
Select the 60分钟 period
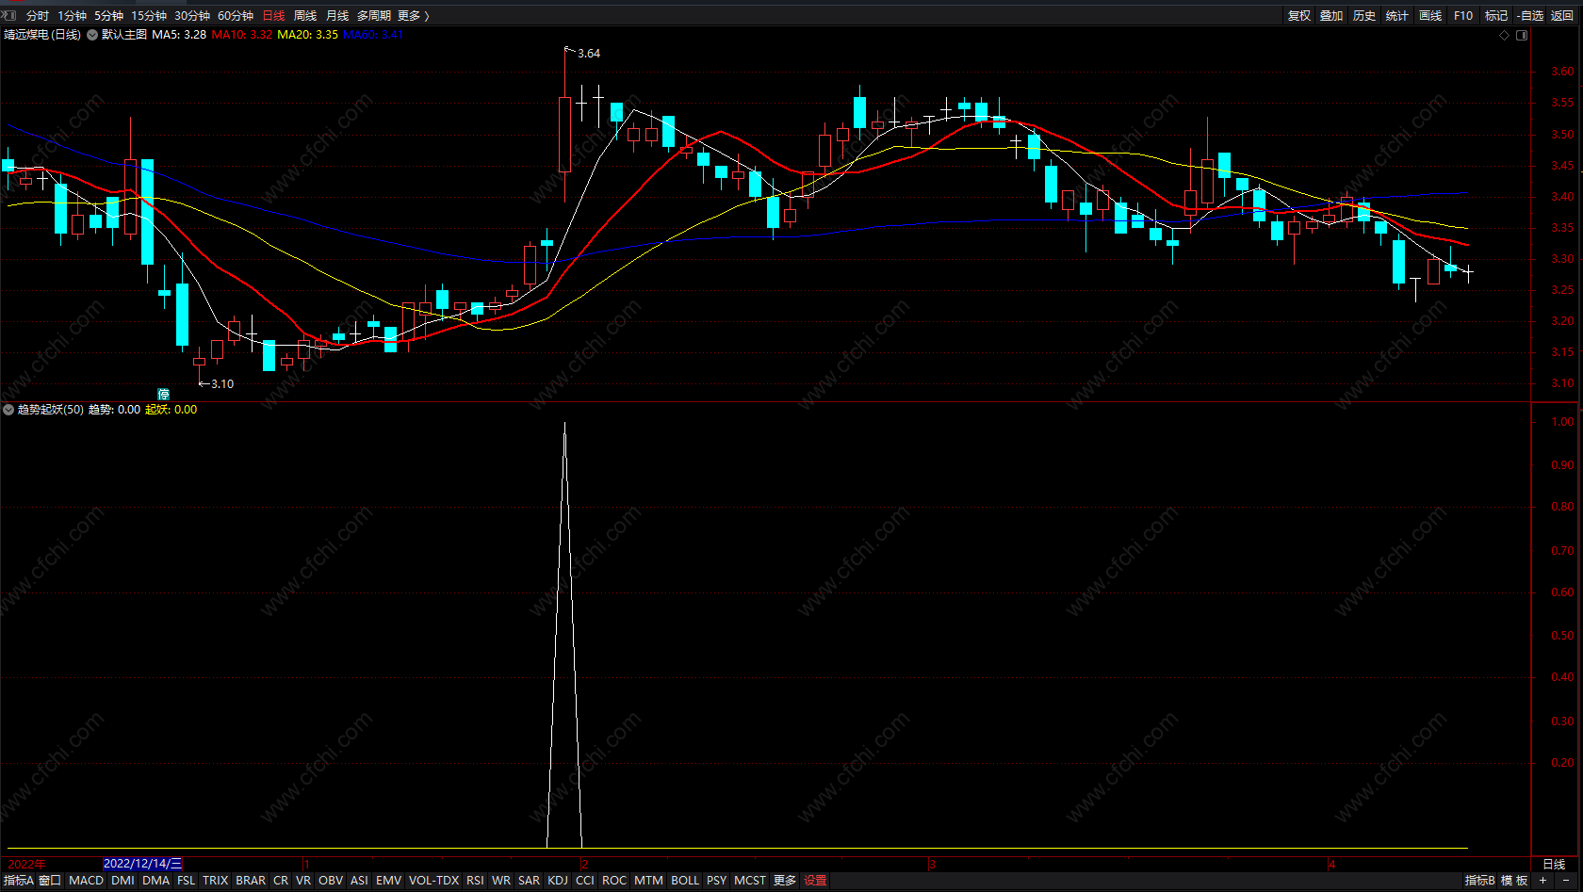pyautogui.click(x=236, y=15)
